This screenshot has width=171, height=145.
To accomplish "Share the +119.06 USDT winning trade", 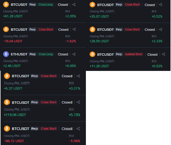I will click(x=78, y=102).
